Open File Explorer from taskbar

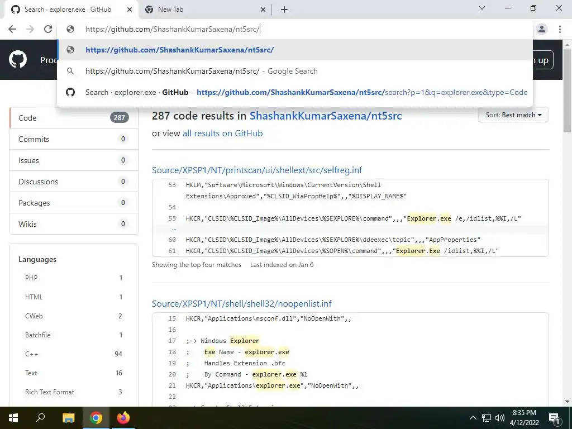(68, 418)
